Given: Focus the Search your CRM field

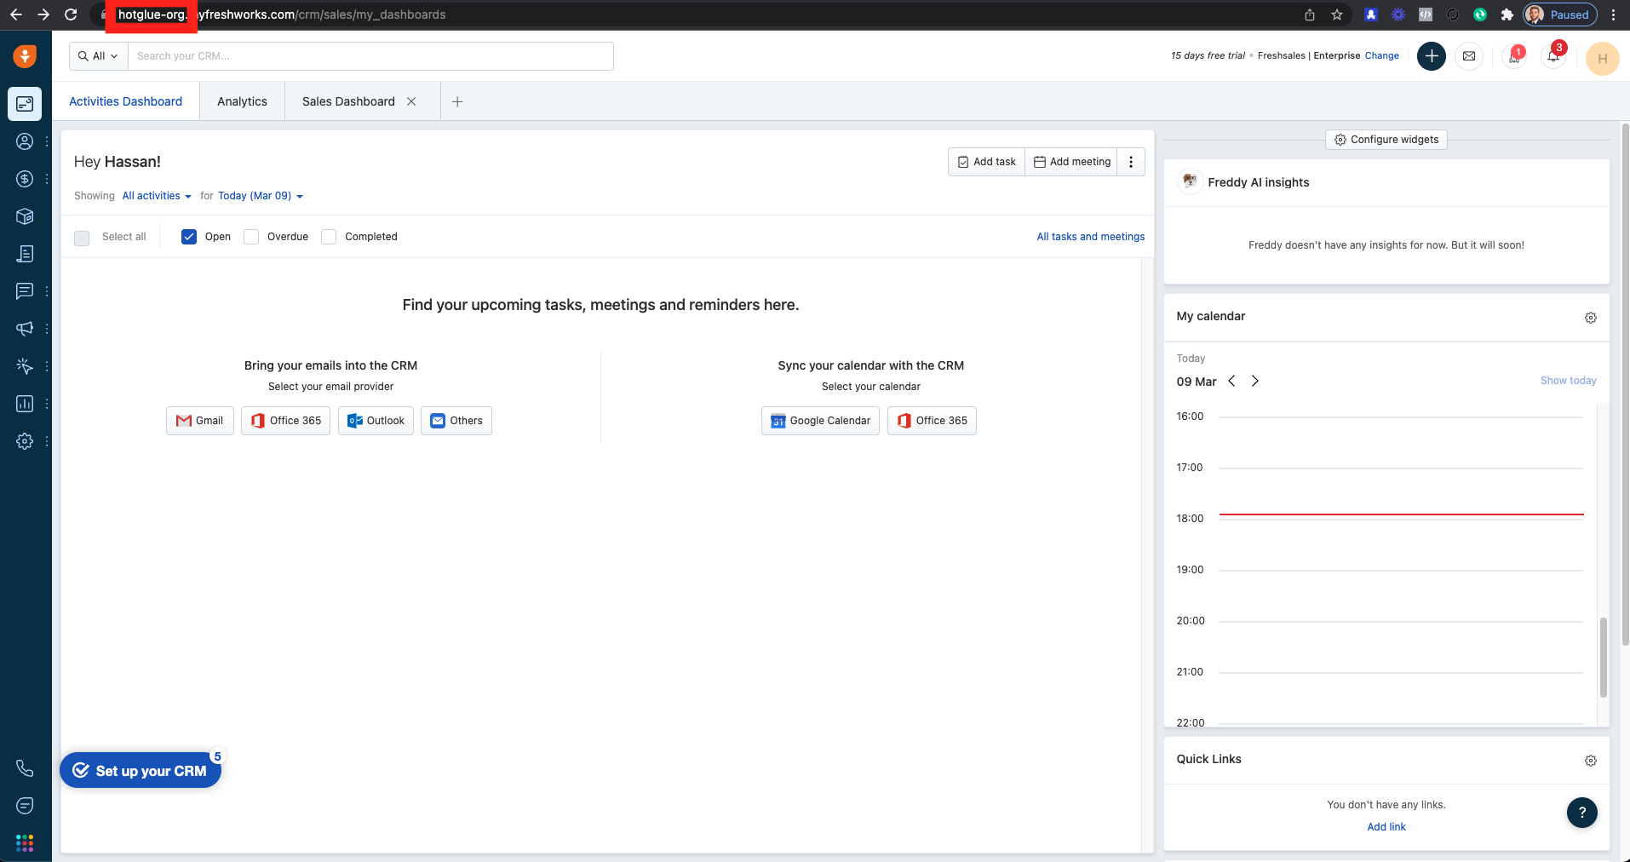Looking at the screenshot, I should (370, 56).
